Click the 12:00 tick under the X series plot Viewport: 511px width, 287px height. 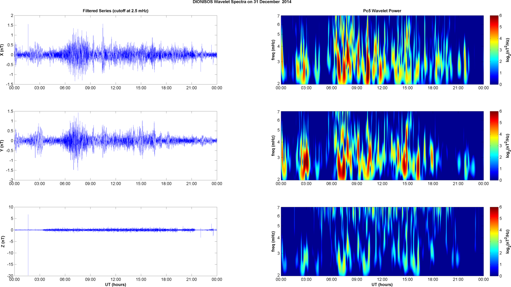[116, 88]
